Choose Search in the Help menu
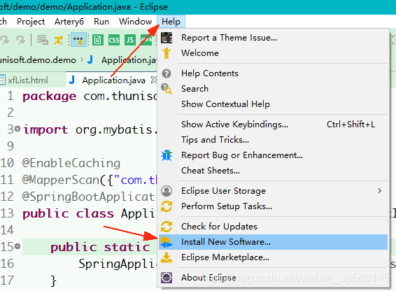The height and width of the screenshot is (291, 396). pos(273,89)
